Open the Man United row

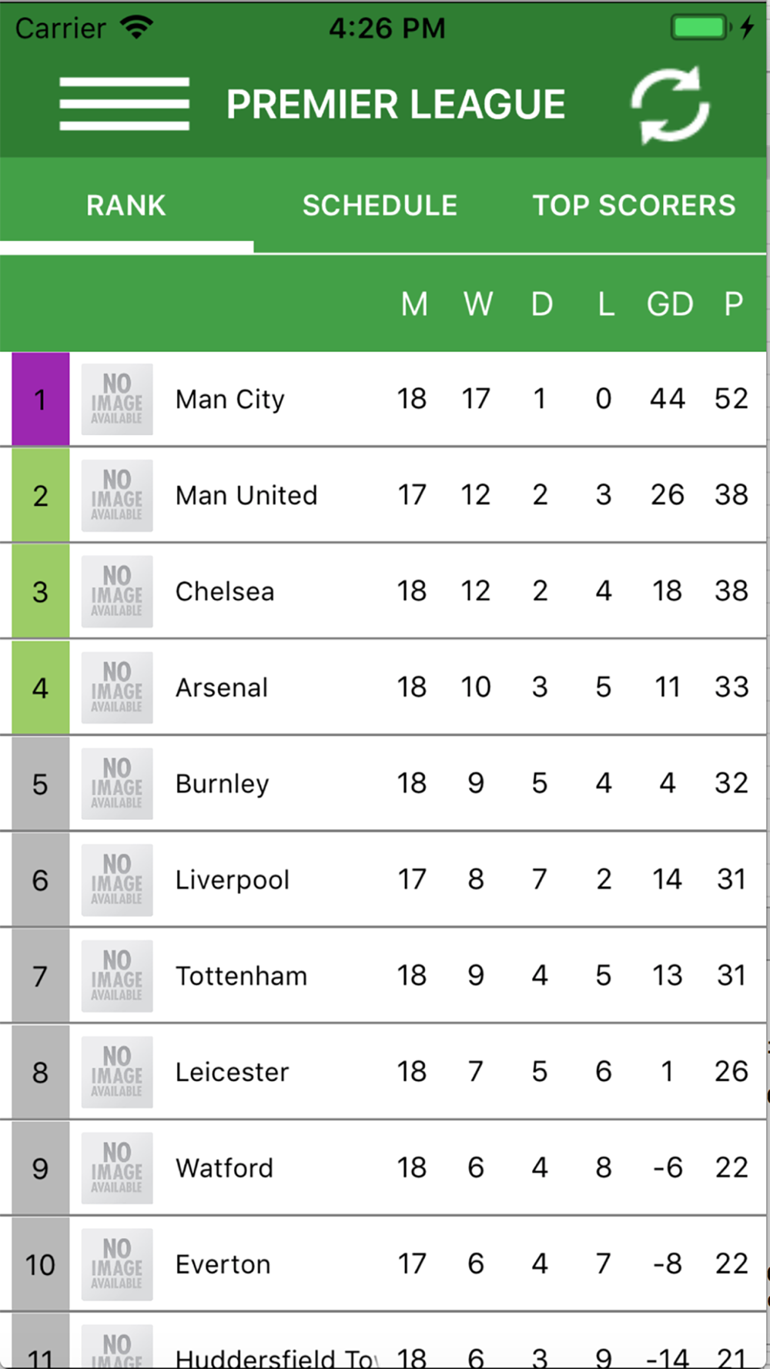pos(383,495)
